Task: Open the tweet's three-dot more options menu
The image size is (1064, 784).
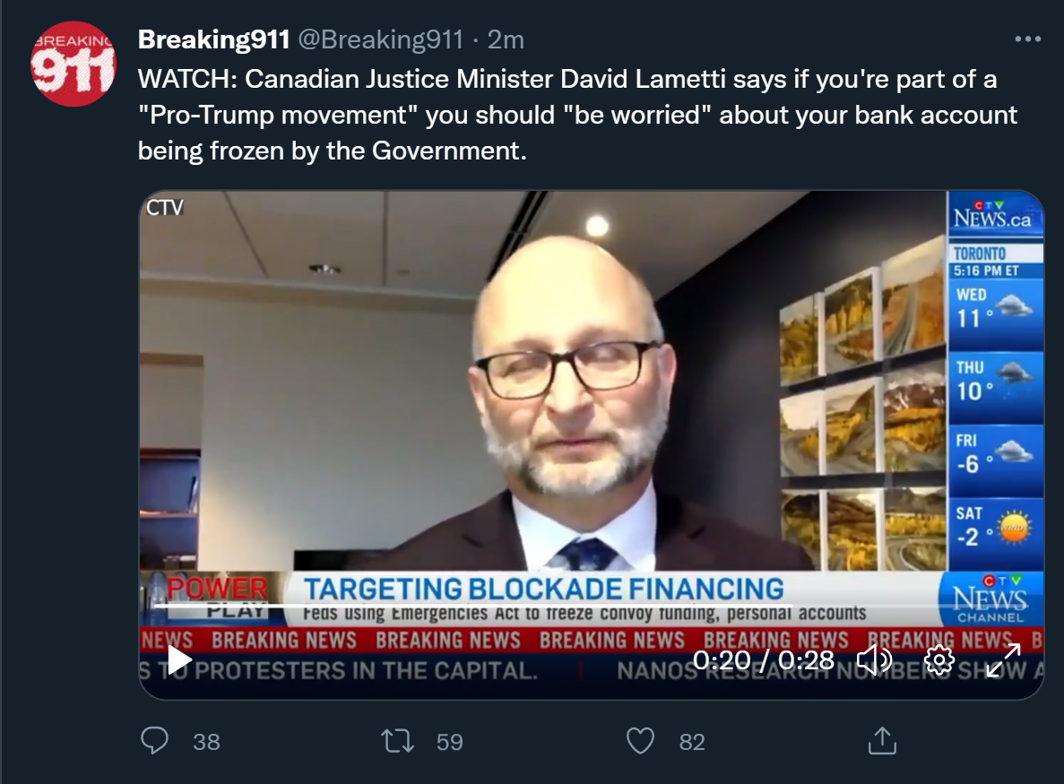Action: tap(1027, 39)
